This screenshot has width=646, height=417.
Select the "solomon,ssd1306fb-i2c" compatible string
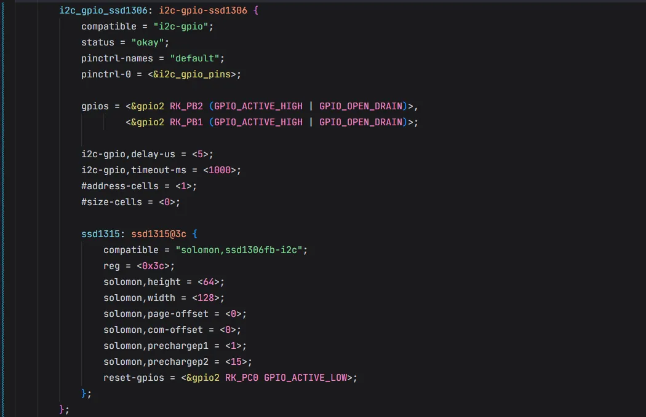[239, 250]
